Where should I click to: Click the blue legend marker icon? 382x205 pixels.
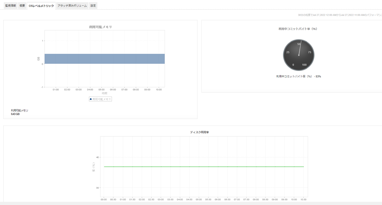[91, 99]
